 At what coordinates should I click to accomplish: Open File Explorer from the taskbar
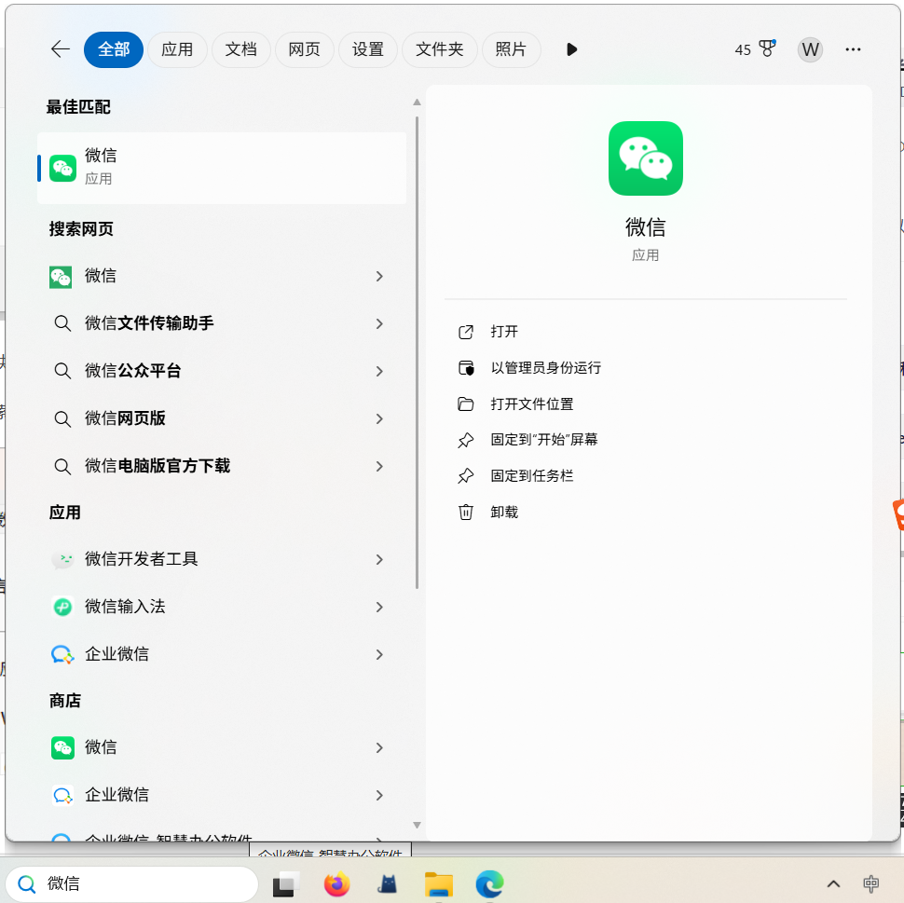(x=439, y=884)
